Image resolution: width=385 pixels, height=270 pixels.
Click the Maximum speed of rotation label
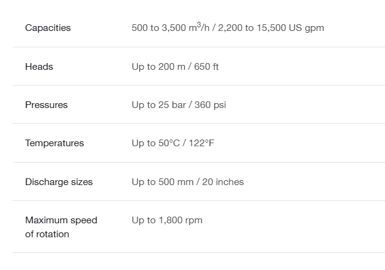(61, 227)
